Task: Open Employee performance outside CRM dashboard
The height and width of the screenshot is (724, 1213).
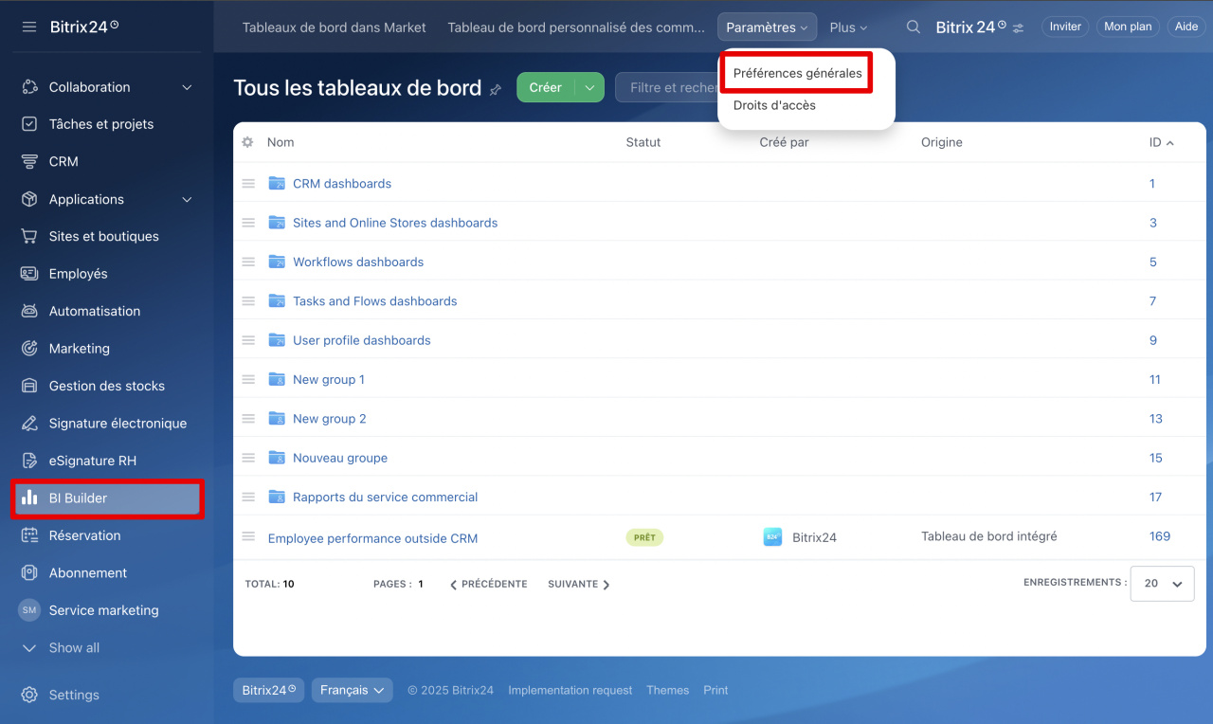Action: tap(372, 538)
